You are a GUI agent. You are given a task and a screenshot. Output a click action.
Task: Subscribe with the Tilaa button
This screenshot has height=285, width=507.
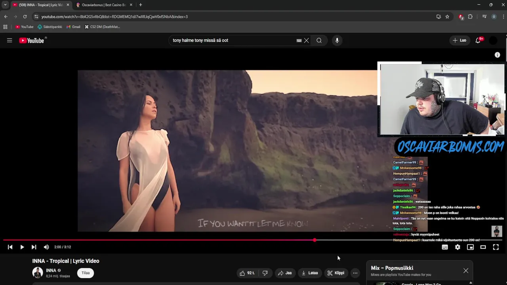click(x=86, y=273)
